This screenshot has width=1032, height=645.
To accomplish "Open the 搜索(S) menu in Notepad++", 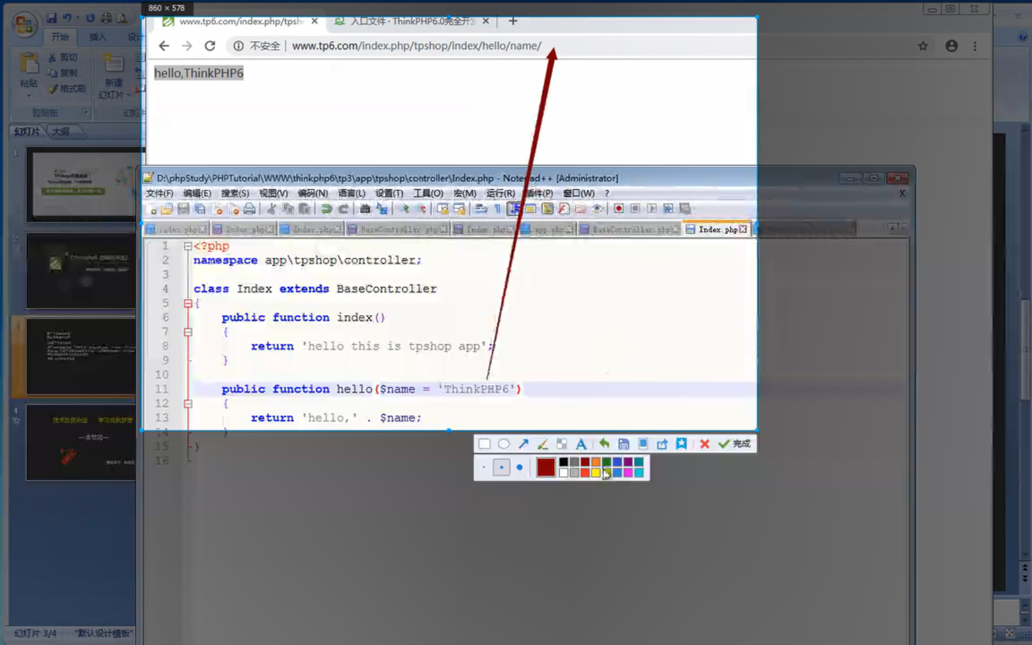I will (x=235, y=193).
